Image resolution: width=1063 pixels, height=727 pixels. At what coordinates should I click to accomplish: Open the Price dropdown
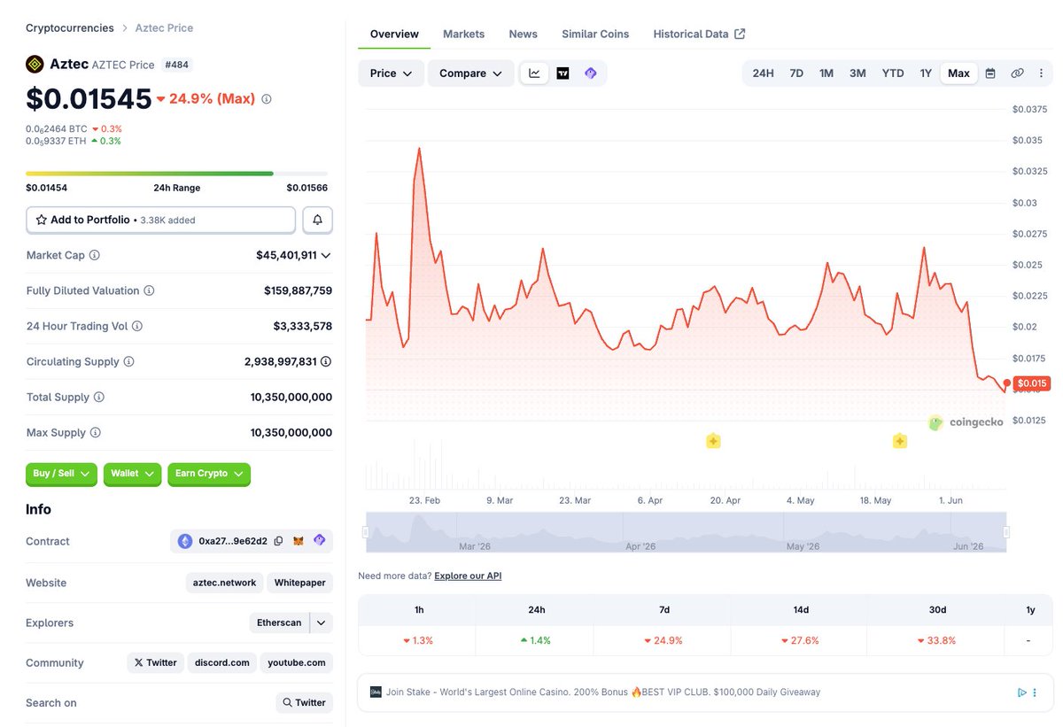[391, 73]
